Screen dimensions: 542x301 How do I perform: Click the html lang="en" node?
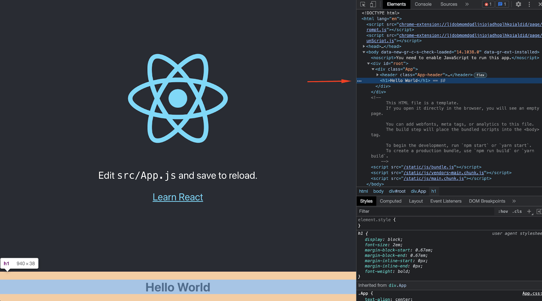tap(381, 19)
